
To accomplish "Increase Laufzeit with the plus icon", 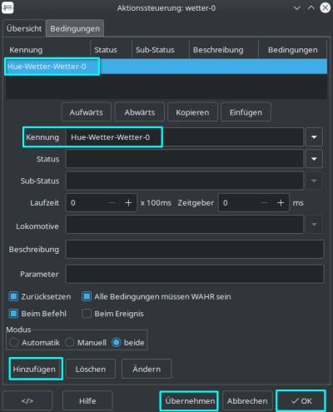I will click(x=128, y=203).
